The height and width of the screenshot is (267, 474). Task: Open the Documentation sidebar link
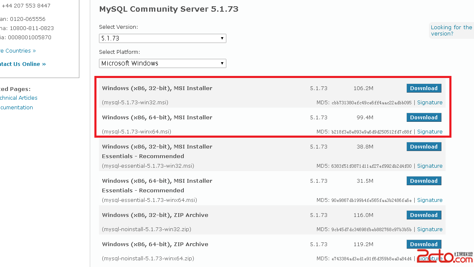tap(16, 108)
